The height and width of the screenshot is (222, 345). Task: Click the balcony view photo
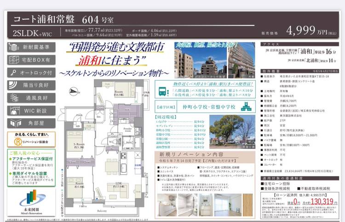click(201, 60)
